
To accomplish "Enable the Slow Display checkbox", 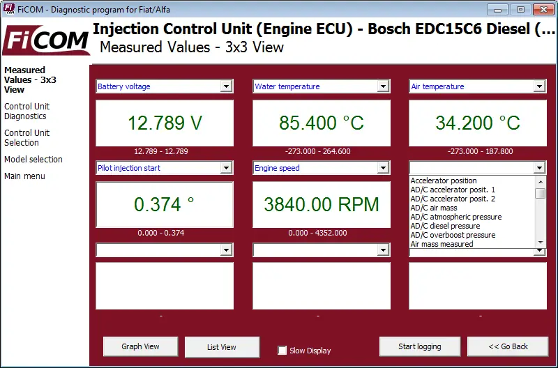I will click(x=282, y=351).
